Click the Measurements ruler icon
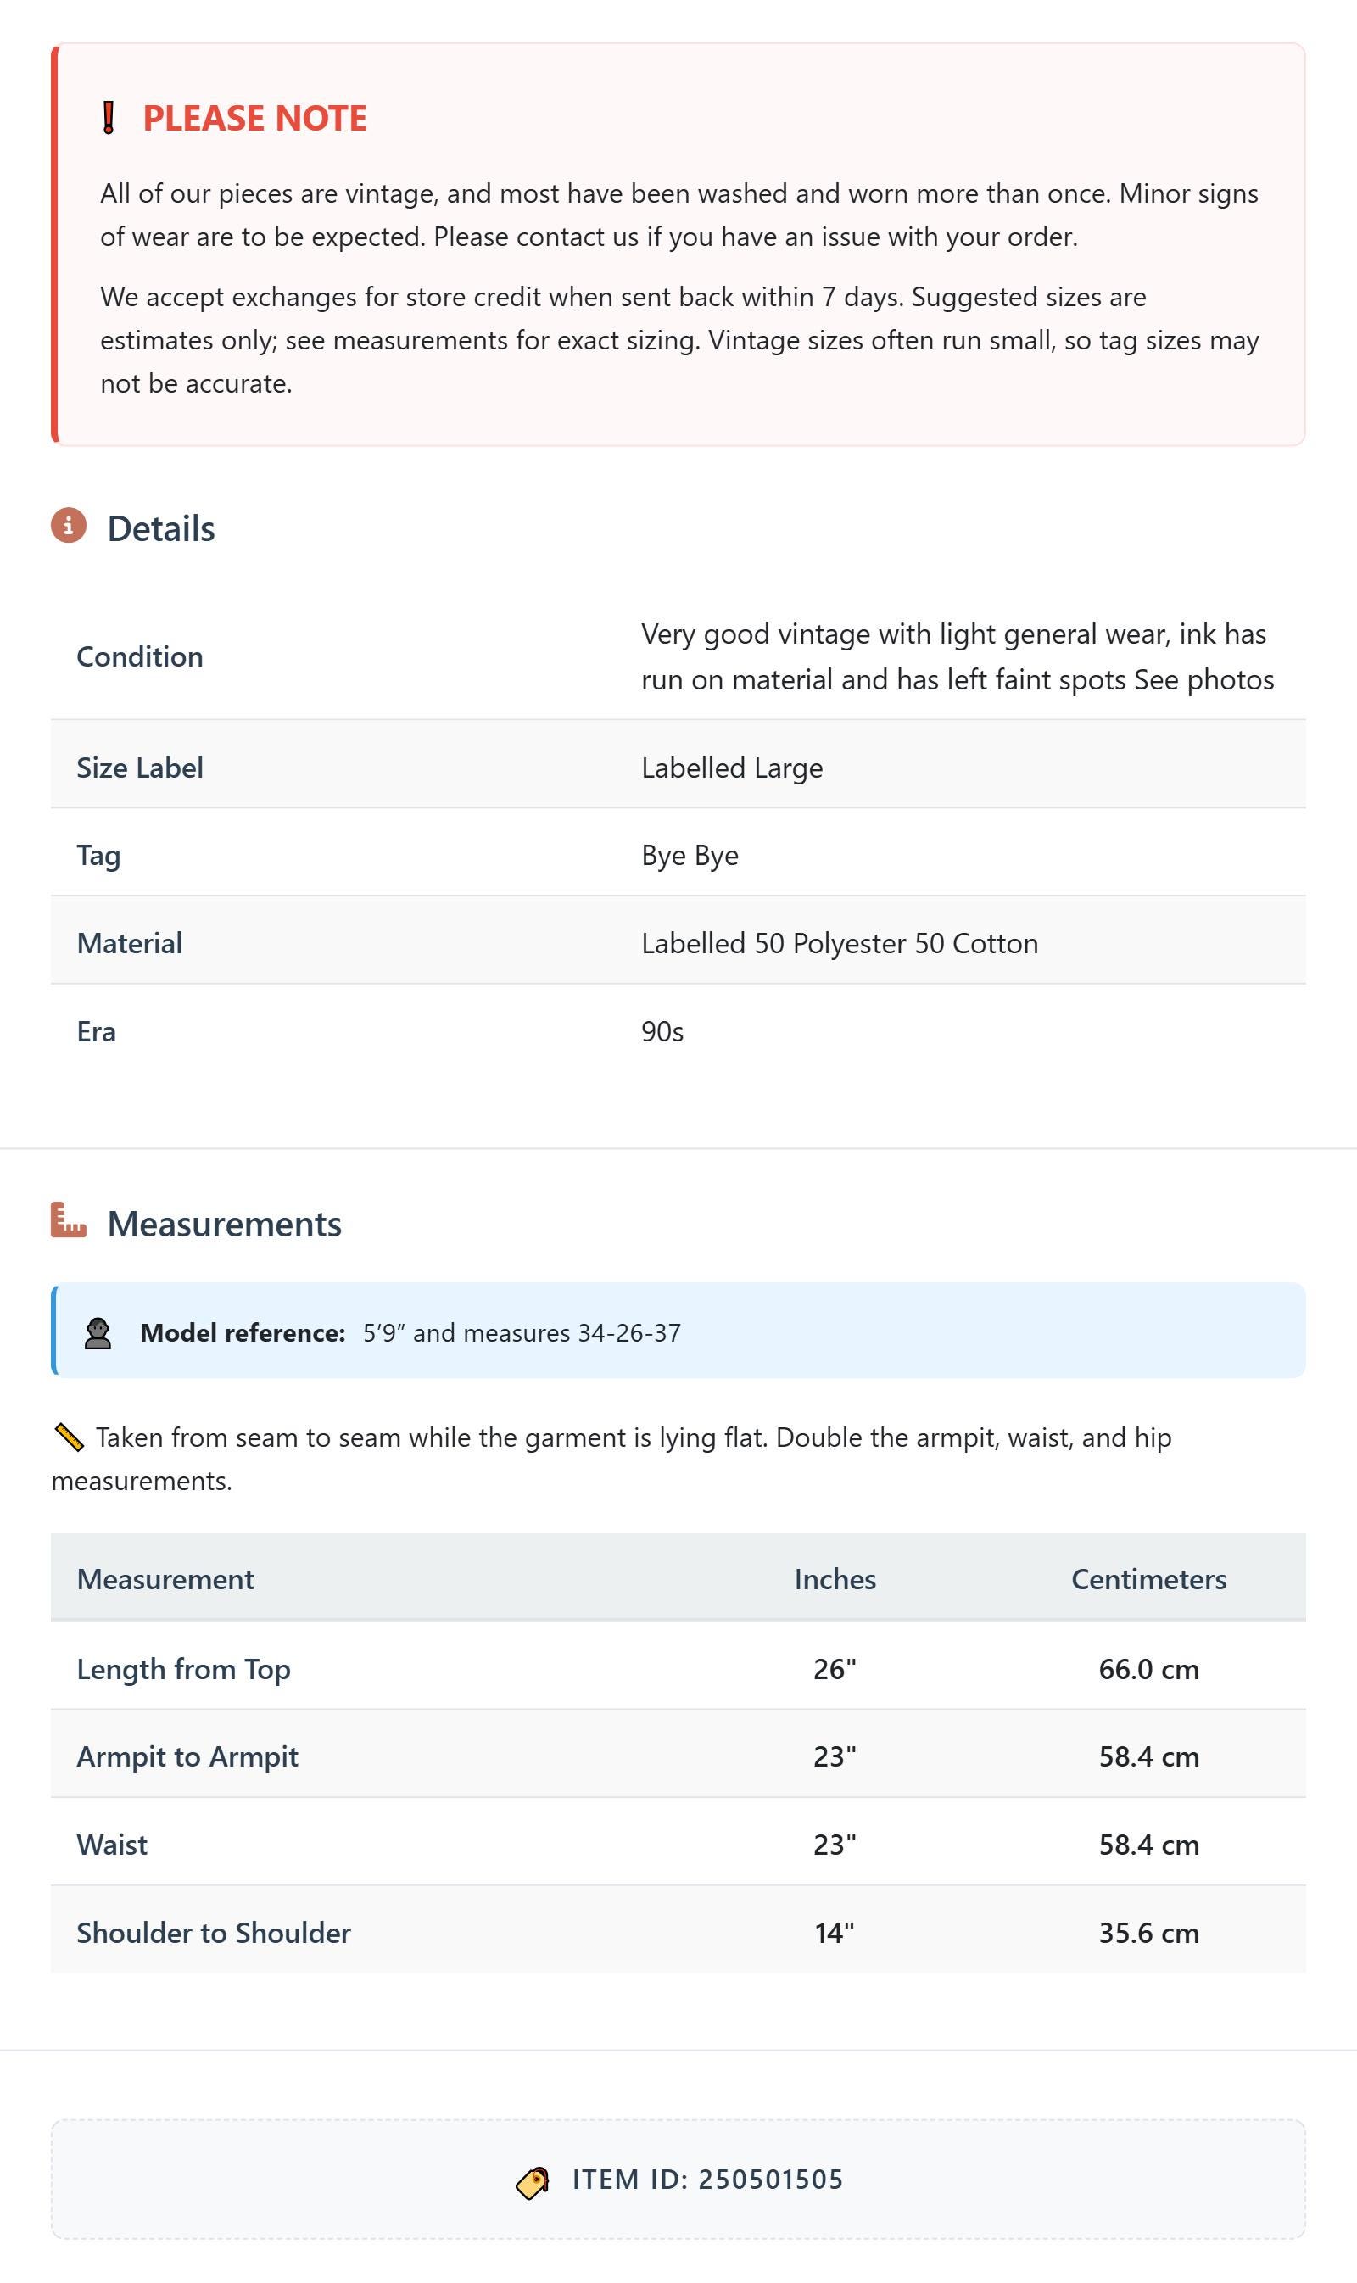1357x2283 pixels. click(x=69, y=1220)
